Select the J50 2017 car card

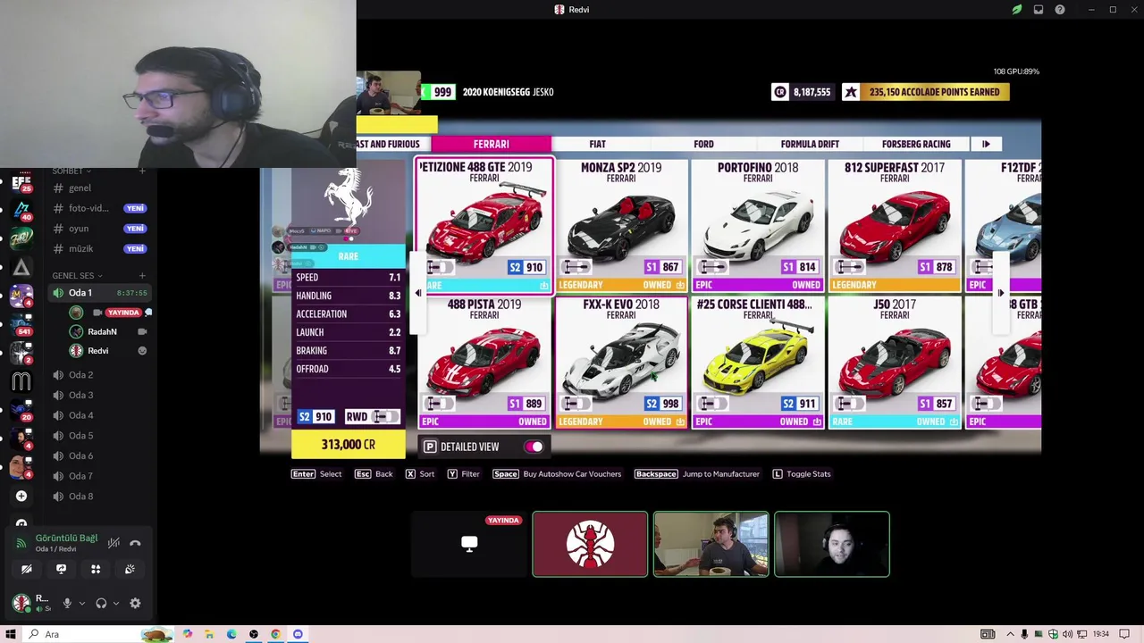(895, 363)
